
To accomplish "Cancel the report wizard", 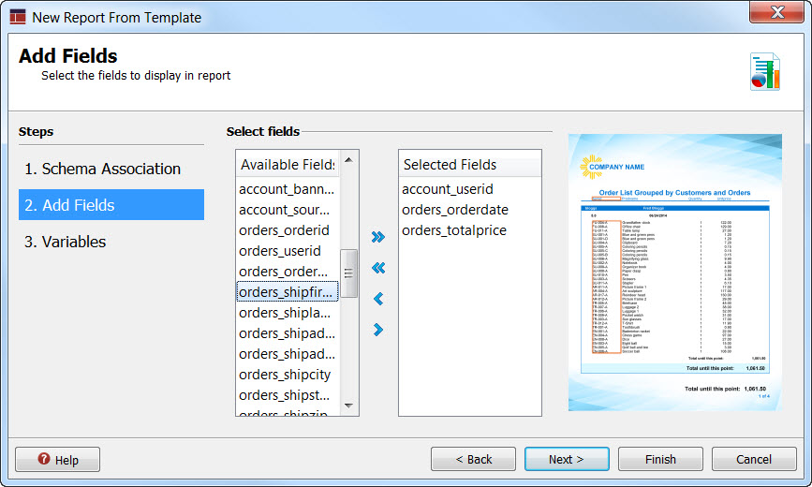I will coord(754,459).
